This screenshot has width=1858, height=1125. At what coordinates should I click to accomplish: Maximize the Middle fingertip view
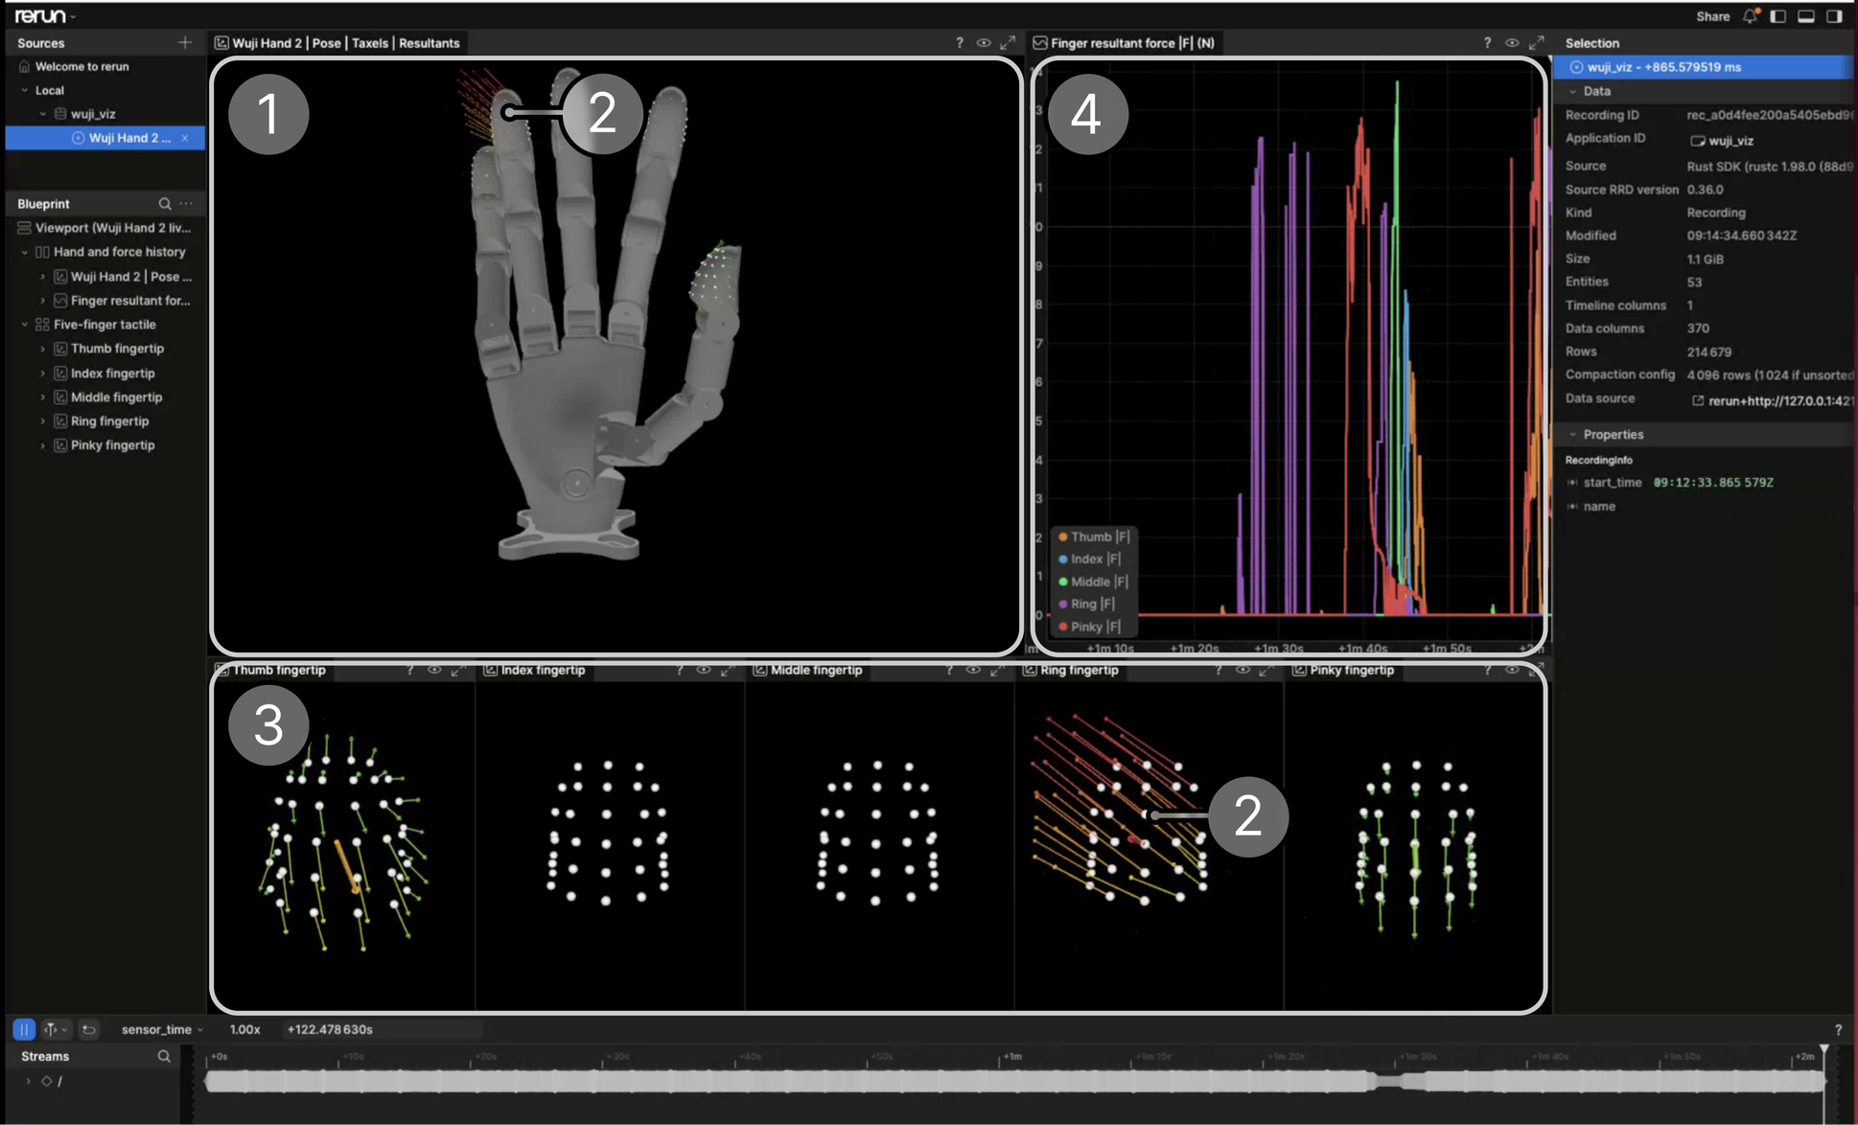[x=997, y=671]
